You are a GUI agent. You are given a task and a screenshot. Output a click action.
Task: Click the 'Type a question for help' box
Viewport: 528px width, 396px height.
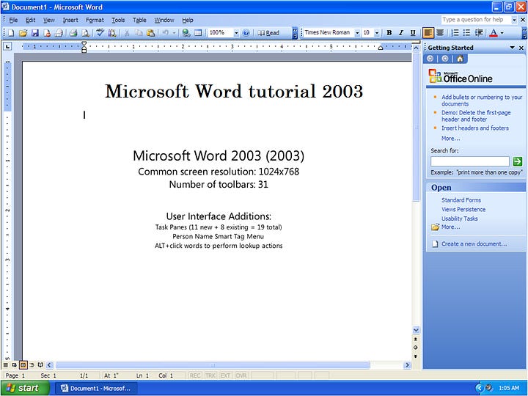click(476, 20)
